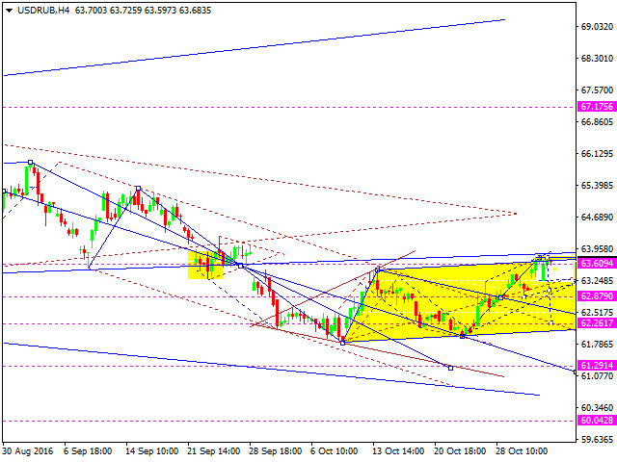Screen dimensions: 617x462
Task: Select the 63.6094 magenta price label
Action: point(597,263)
